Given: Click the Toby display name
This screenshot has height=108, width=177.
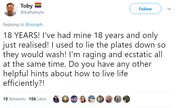Looking at the screenshot, I should [27, 6].
